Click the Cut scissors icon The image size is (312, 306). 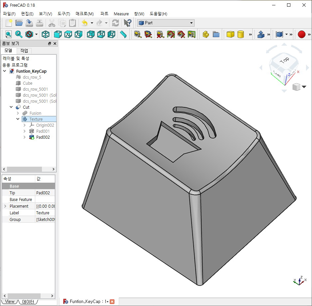(x=52, y=23)
